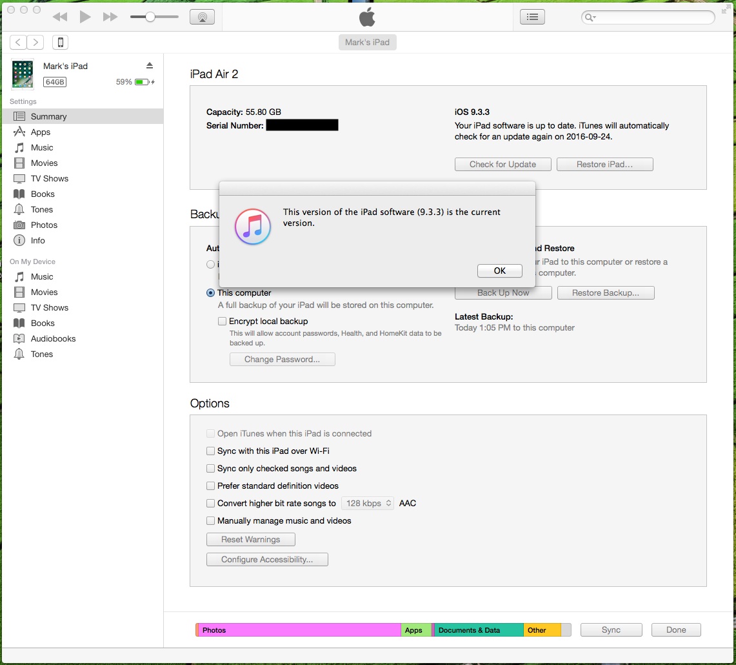Click Books icon under On My Device
This screenshot has height=665, width=736.
tap(19, 323)
